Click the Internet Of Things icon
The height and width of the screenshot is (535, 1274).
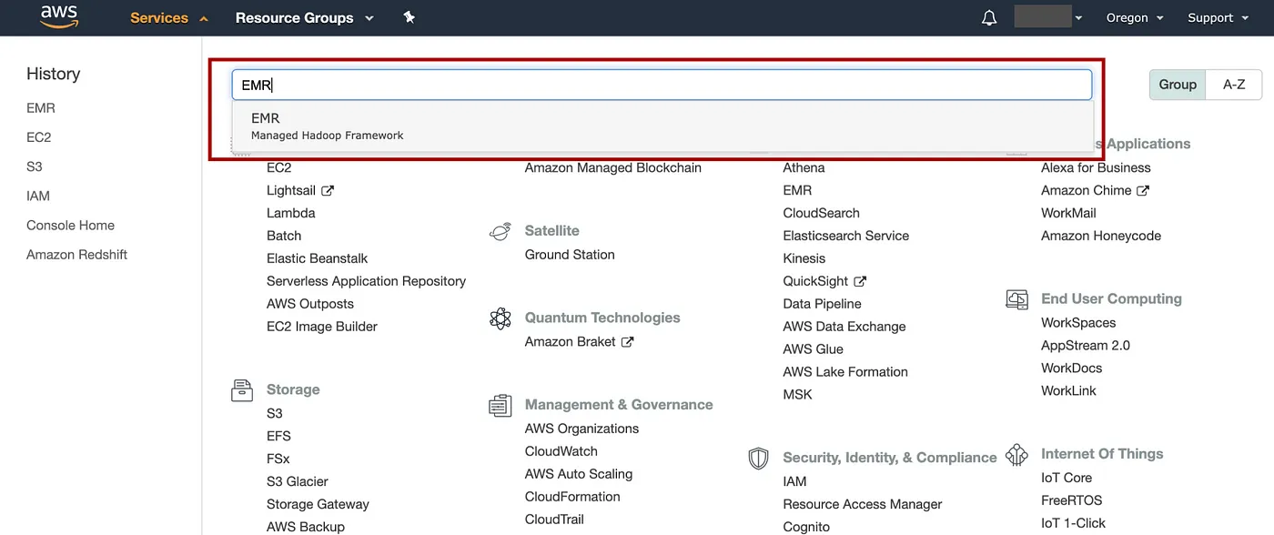[1016, 455]
